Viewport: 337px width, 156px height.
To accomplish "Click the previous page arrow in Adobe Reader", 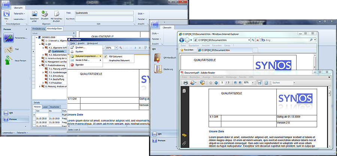I will [210, 83].
